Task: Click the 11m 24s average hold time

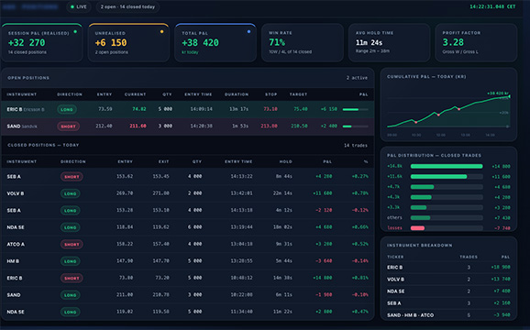Action: point(369,42)
